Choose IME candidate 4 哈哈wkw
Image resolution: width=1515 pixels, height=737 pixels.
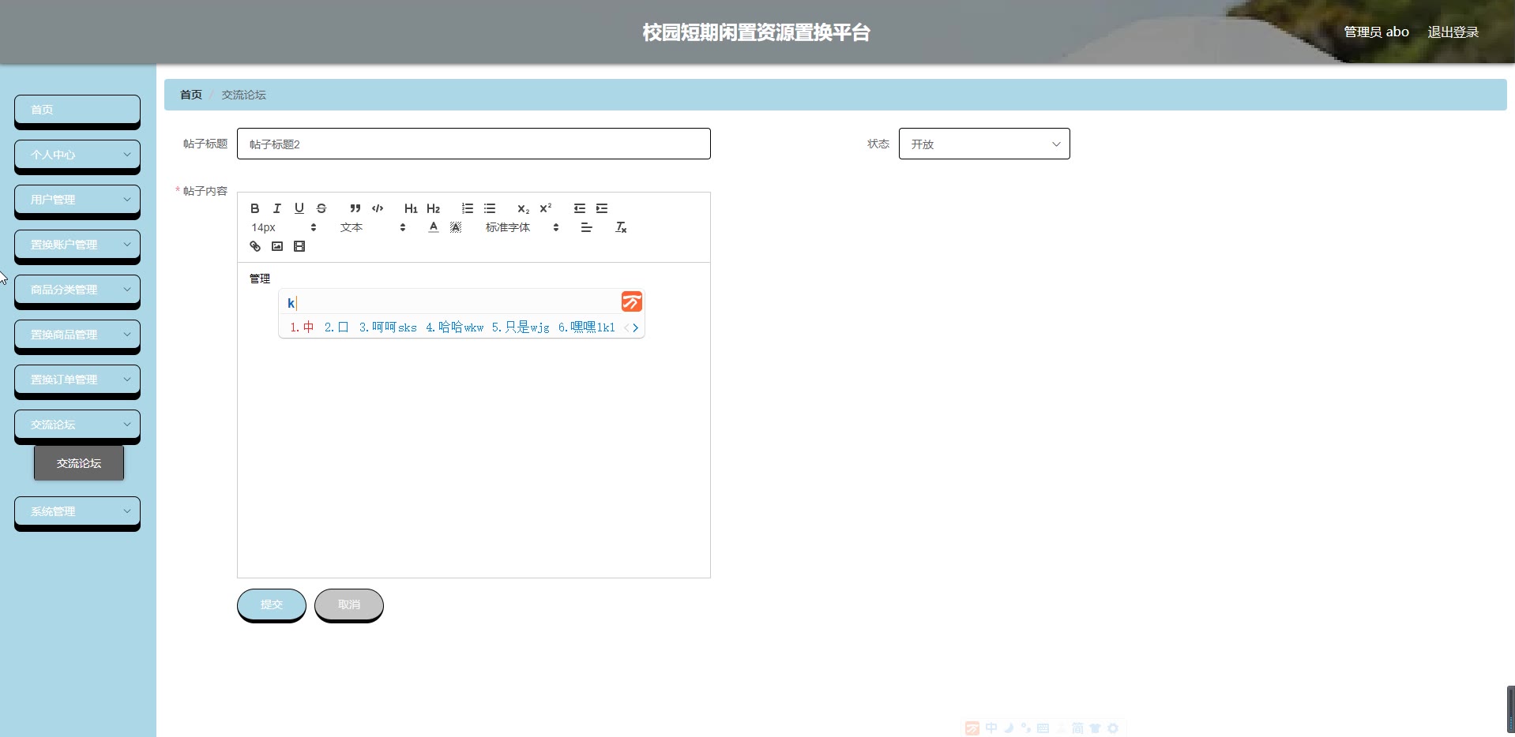tap(454, 327)
